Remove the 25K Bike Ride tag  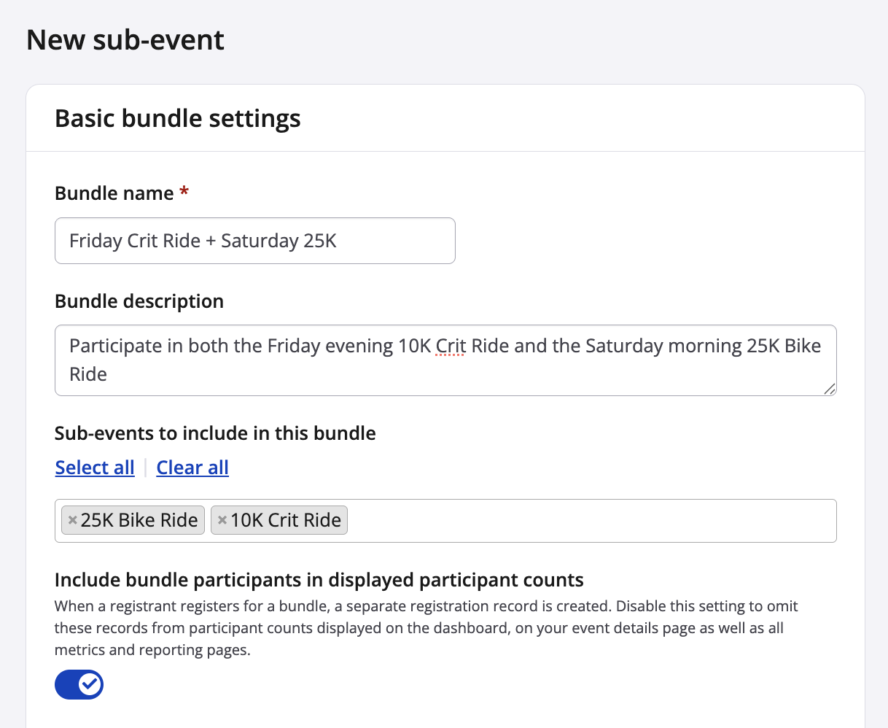[x=72, y=520]
